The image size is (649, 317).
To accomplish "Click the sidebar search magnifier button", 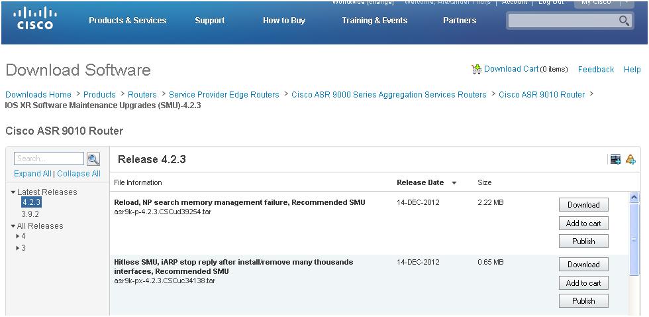I will coord(93,158).
